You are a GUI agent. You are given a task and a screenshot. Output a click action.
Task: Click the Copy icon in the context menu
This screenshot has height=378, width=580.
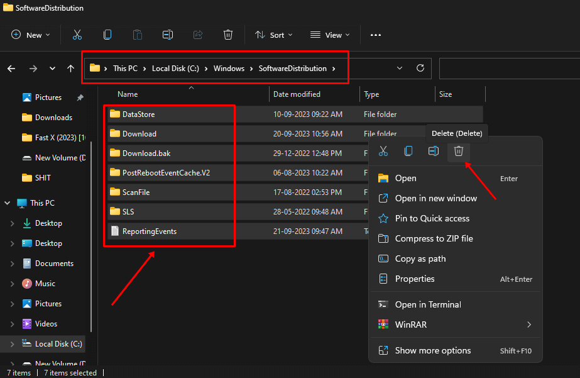[408, 151]
